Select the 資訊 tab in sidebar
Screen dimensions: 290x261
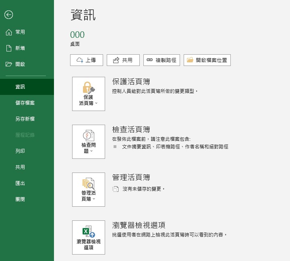(x=20, y=87)
